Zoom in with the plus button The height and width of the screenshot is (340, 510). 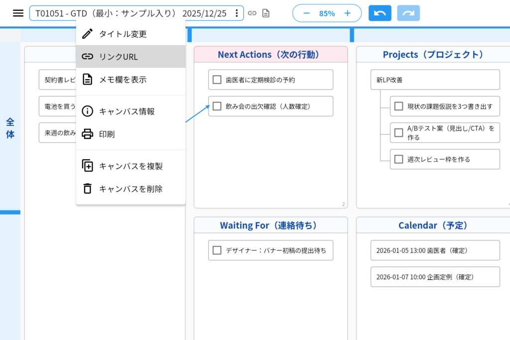348,13
